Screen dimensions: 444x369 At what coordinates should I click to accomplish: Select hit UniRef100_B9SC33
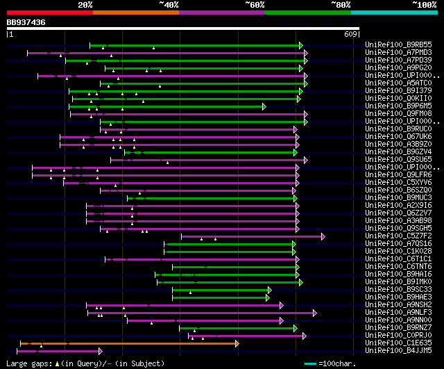[x=398, y=290]
